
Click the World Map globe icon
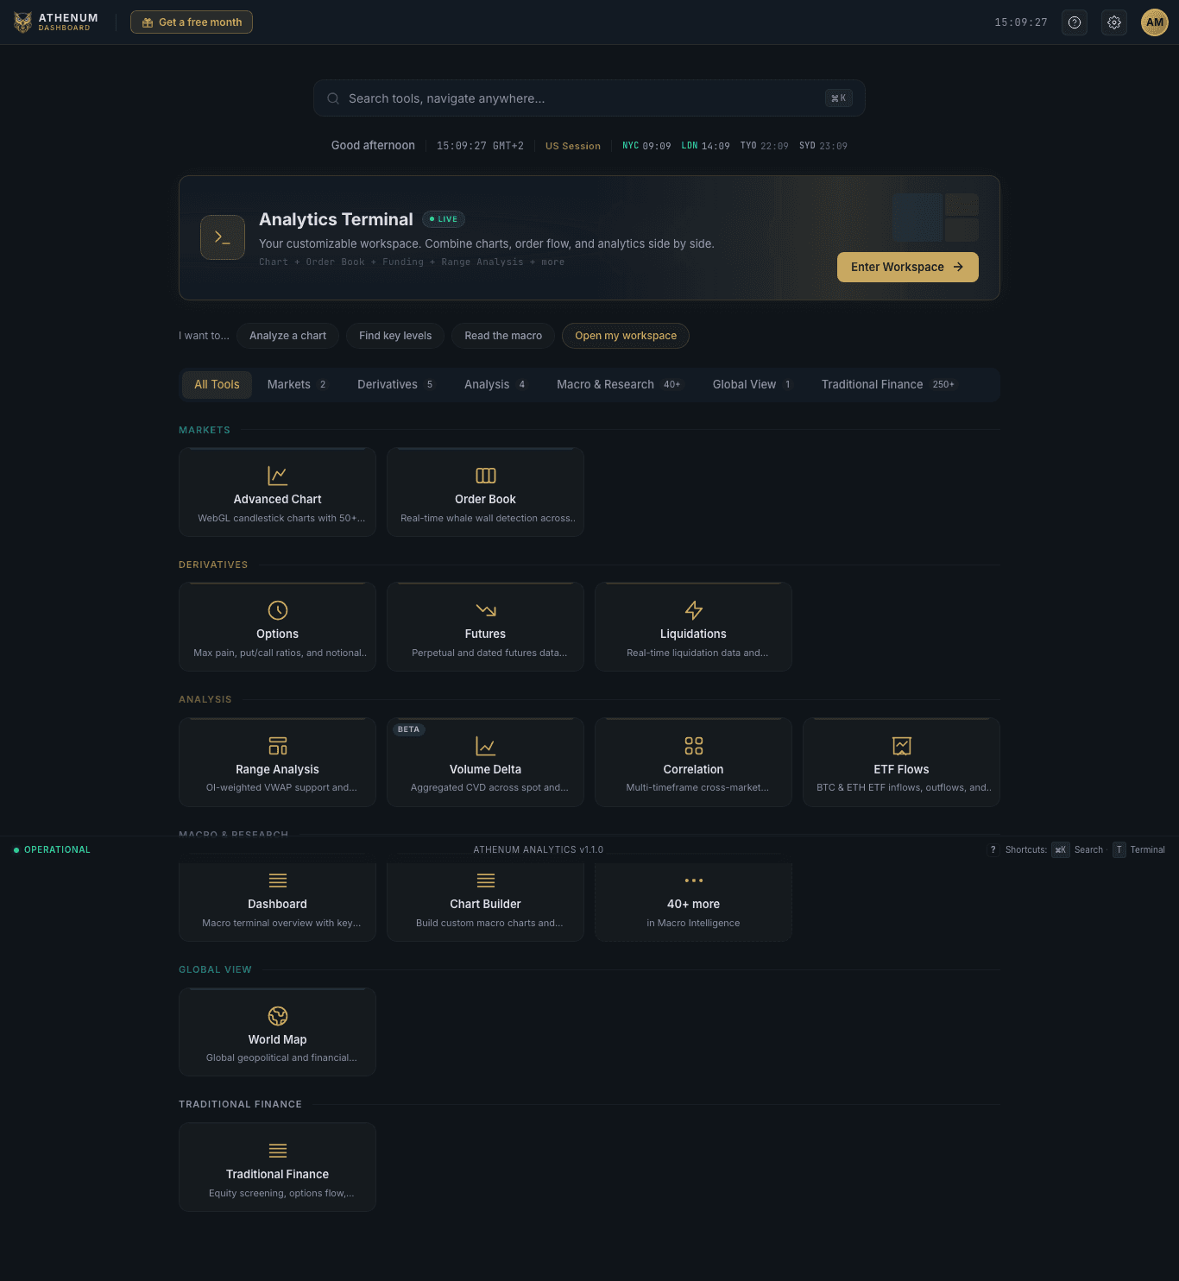tap(278, 1016)
